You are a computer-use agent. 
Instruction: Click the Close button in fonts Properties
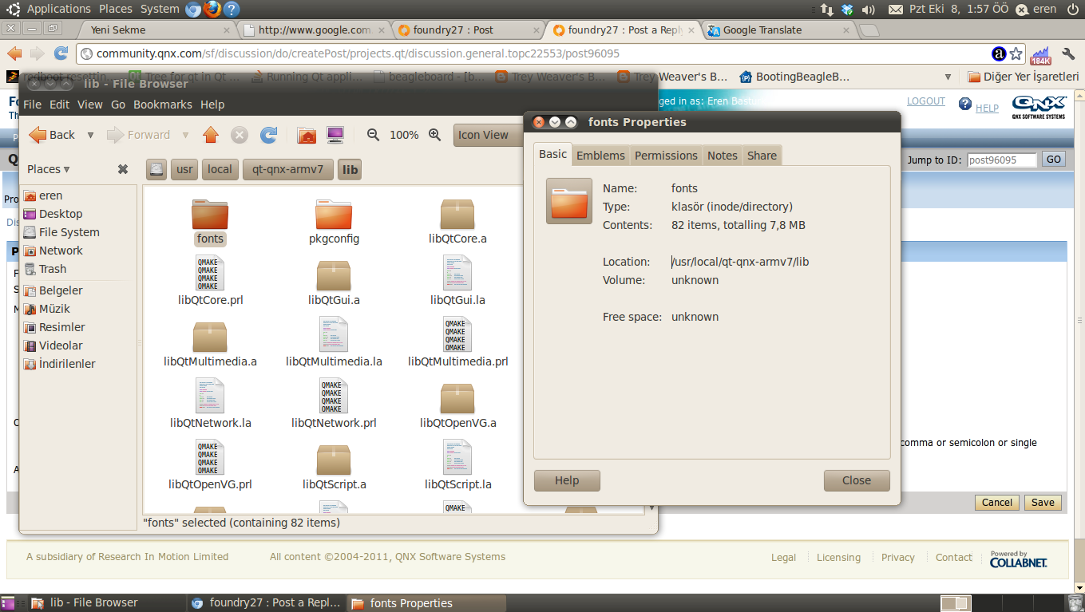click(x=856, y=480)
